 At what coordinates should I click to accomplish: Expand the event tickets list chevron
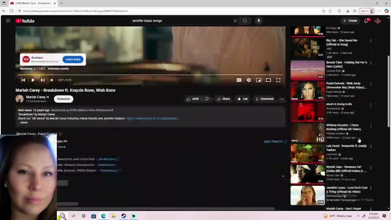[x=283, y=176]
